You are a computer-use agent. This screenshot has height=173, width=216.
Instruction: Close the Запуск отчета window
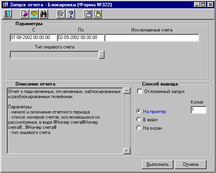coord(210,5)
